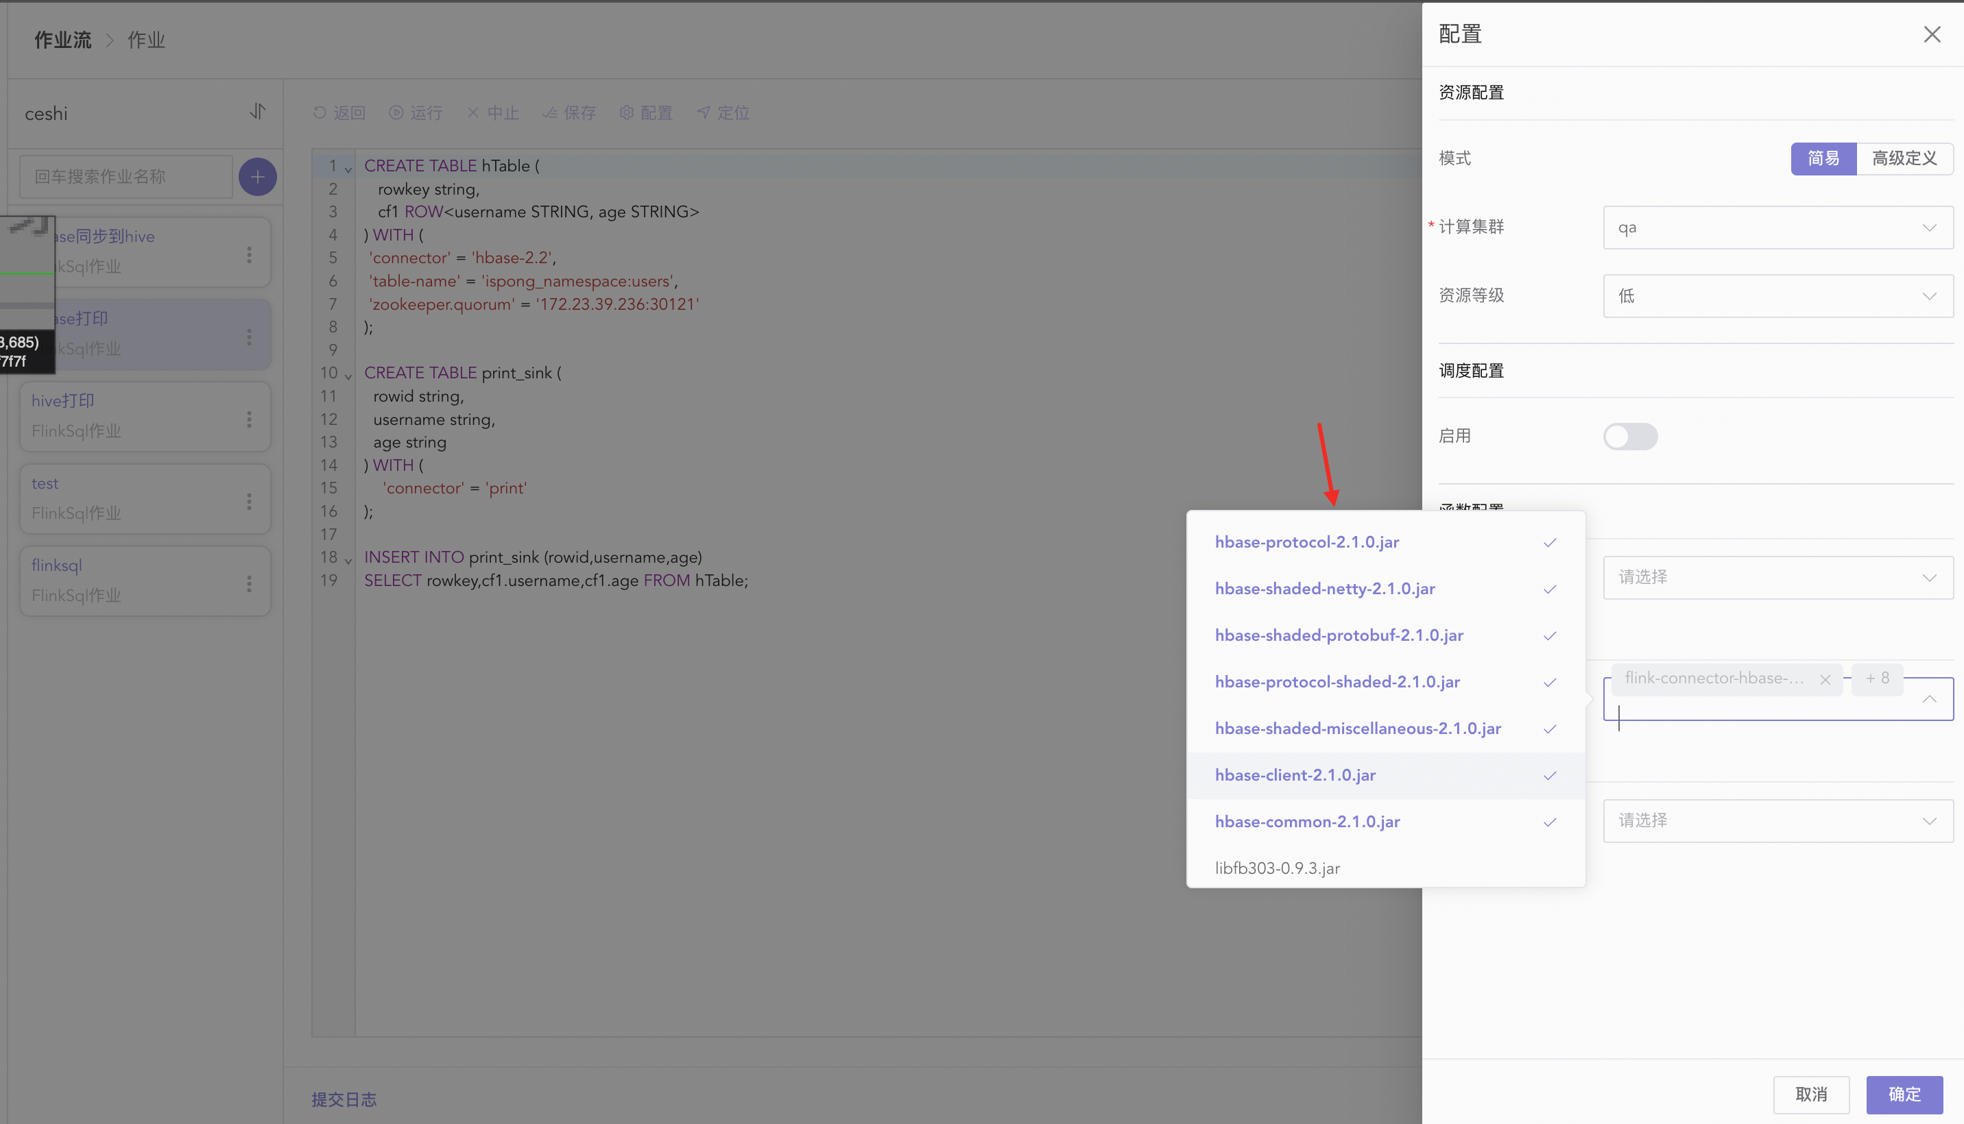Open the bottom 请选择 dropdown
The image size is (1964, 1124).
click(1778, 820)
